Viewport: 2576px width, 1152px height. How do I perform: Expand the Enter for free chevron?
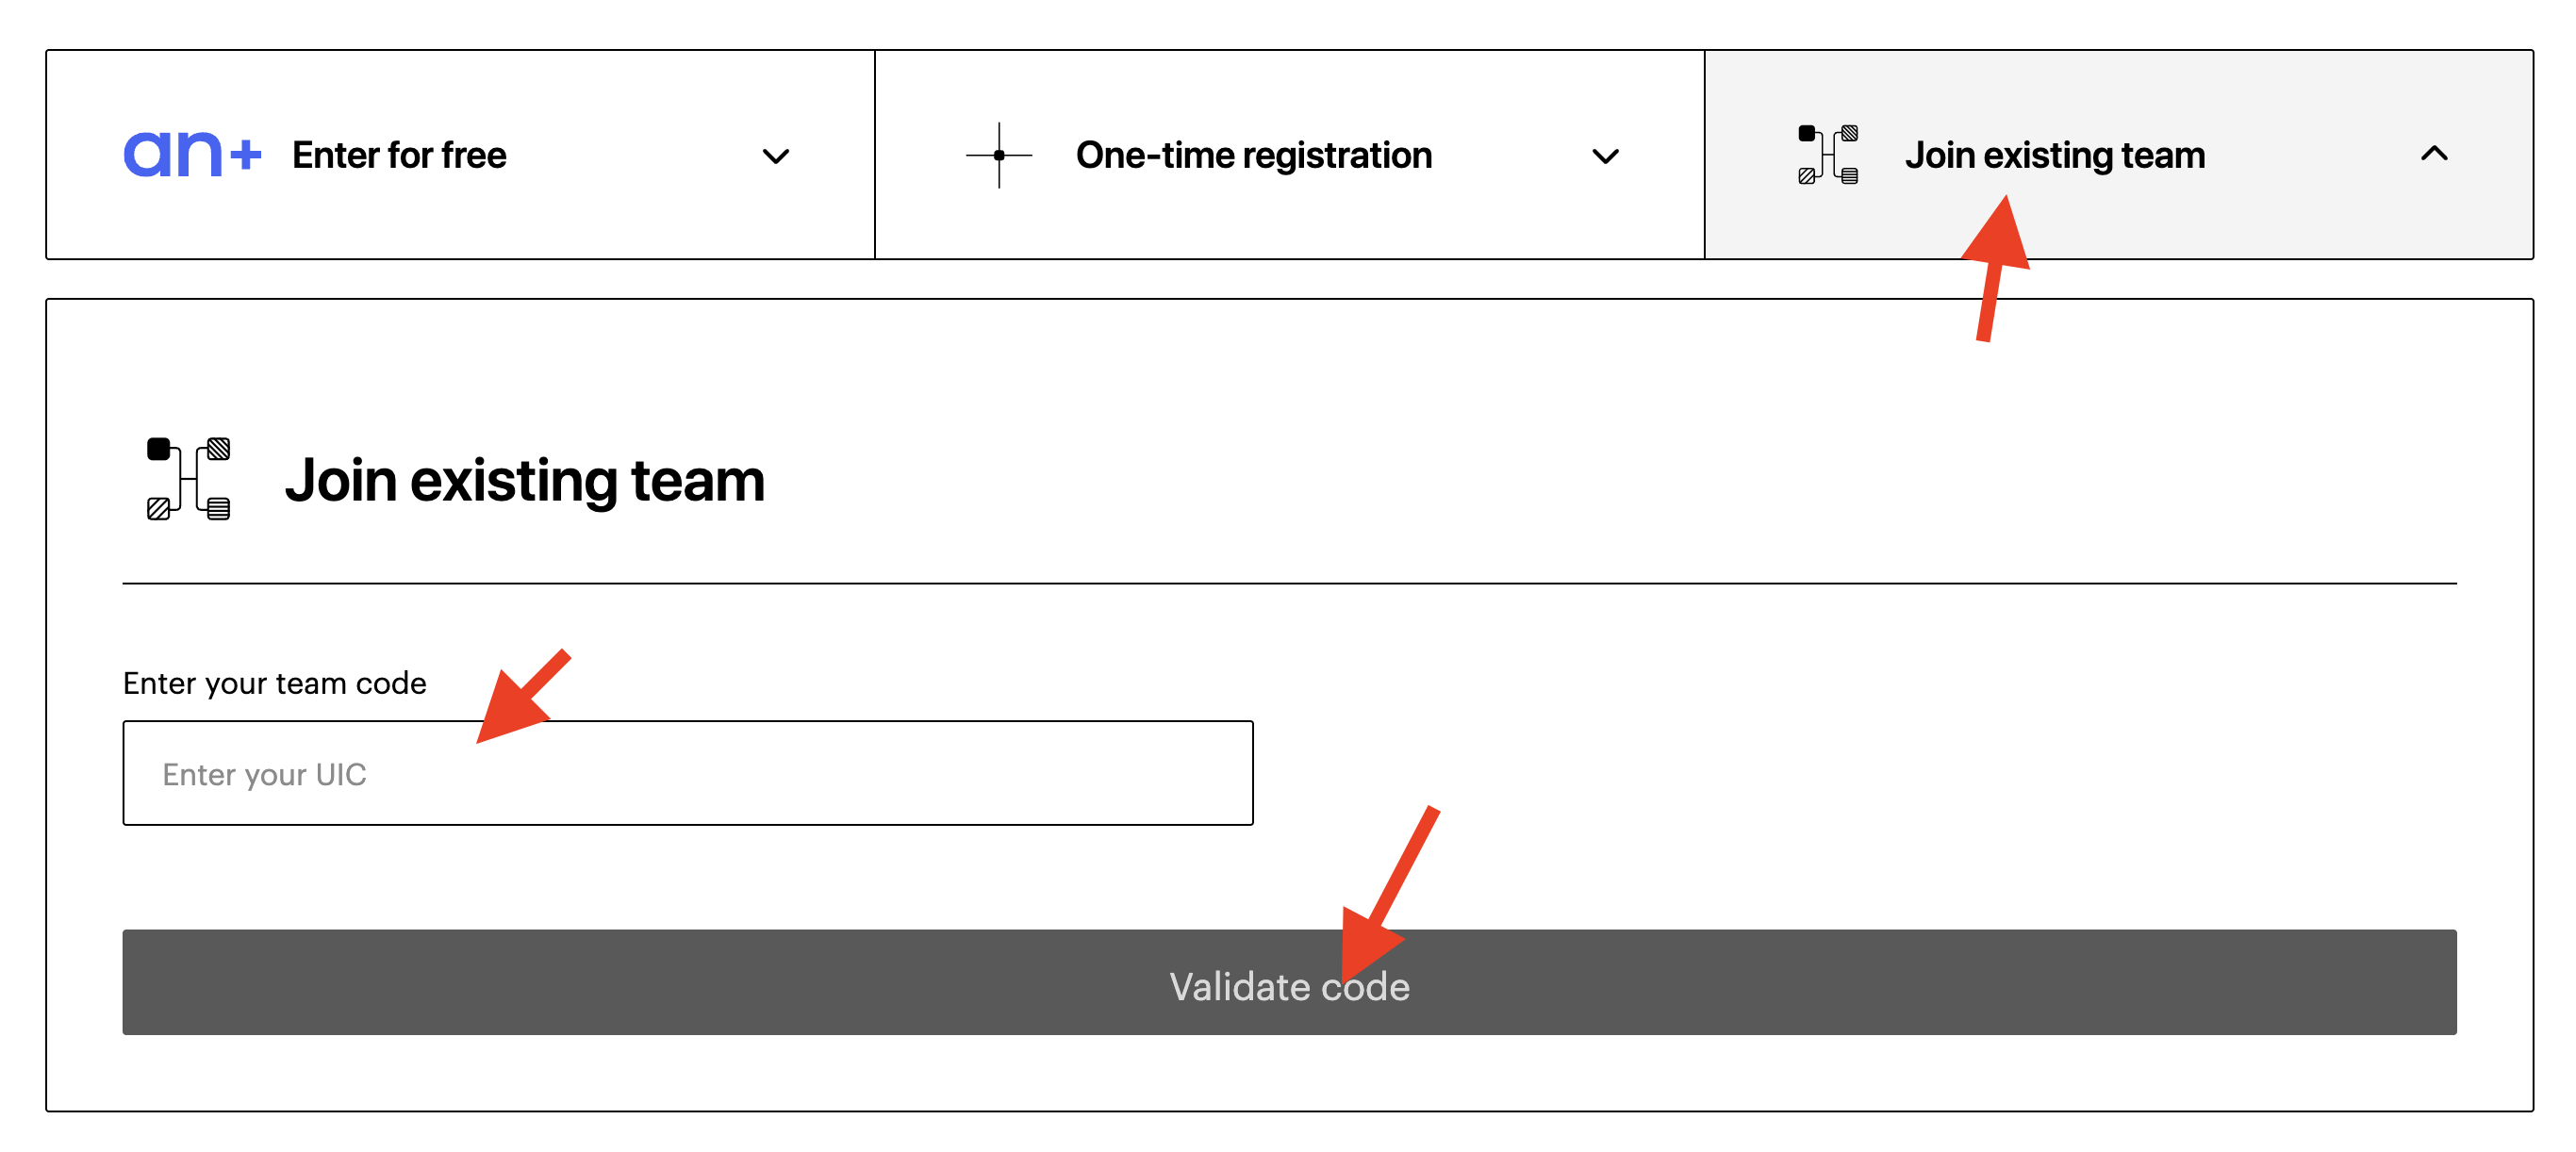tap(775, 156)
